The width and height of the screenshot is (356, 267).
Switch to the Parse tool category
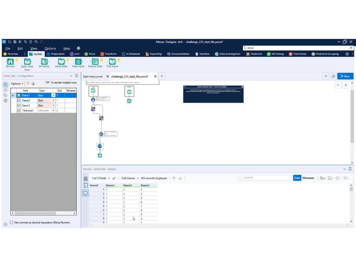pyautogui.click(x=90, y=54)
